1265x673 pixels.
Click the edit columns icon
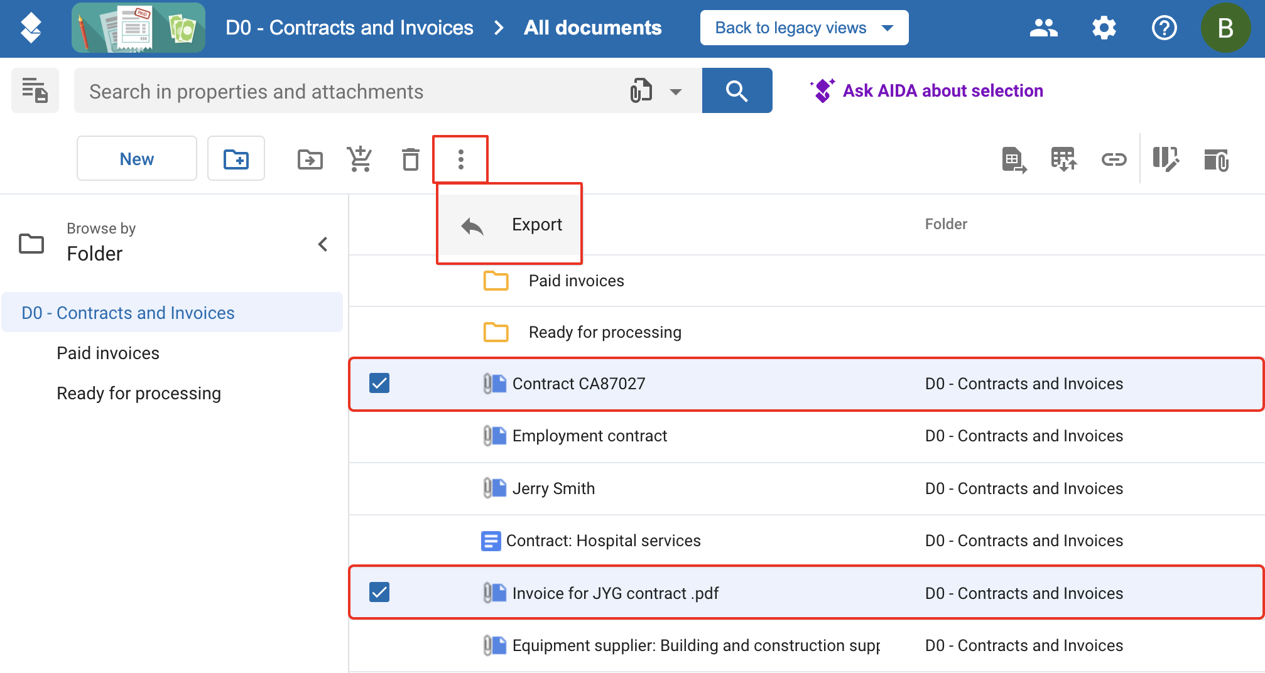tap(1165, 159)
